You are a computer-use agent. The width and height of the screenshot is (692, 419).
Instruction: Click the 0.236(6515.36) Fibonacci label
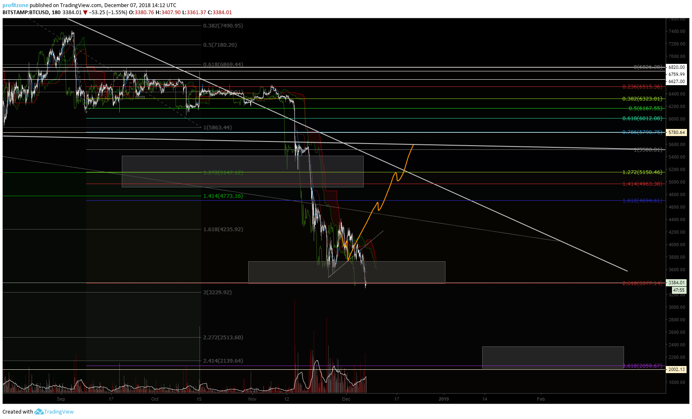[x=642, y=87]
